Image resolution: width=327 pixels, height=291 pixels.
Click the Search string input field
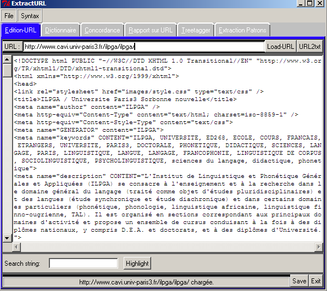coord(84,264)
